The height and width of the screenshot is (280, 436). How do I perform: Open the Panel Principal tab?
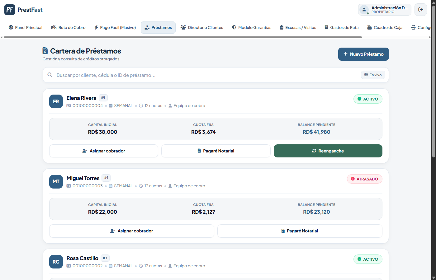pyautogui.click(x=26, y=27)
